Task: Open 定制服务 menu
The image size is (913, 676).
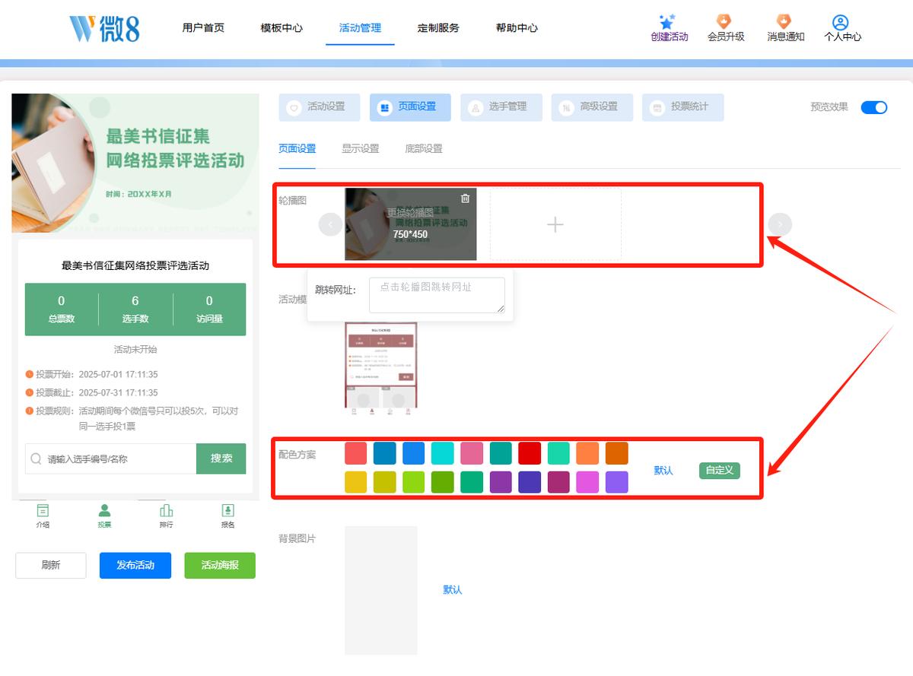Action: tap(438, 28)
